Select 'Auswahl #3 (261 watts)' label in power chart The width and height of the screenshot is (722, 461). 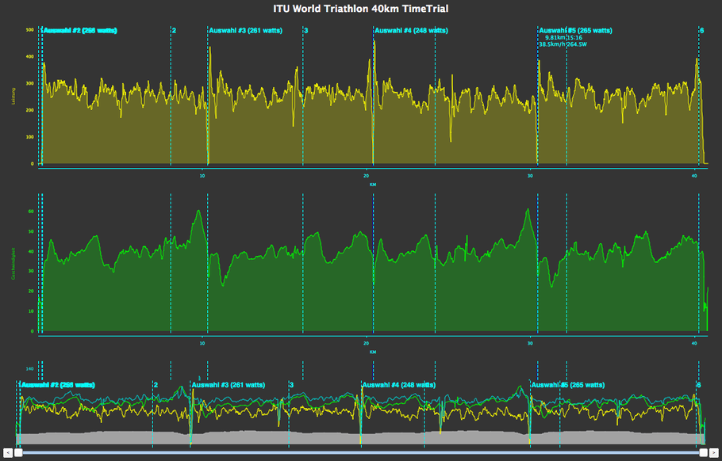(245, 31)
